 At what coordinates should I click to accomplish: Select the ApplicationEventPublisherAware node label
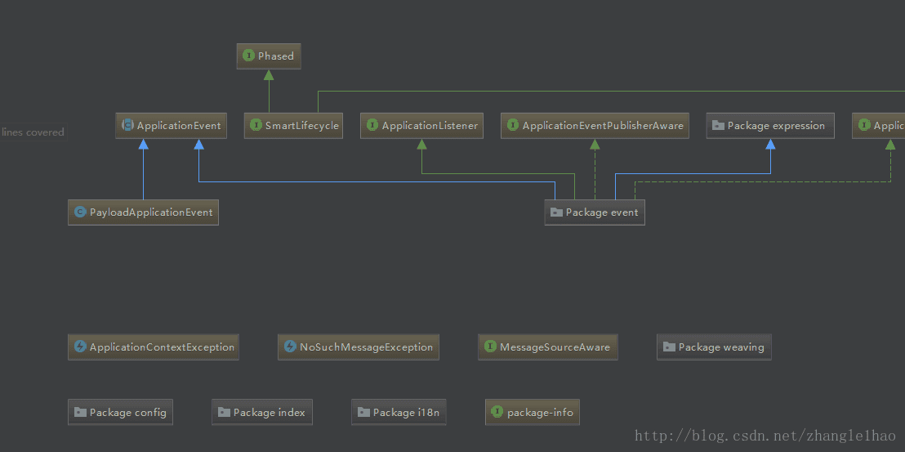[603, 125]
